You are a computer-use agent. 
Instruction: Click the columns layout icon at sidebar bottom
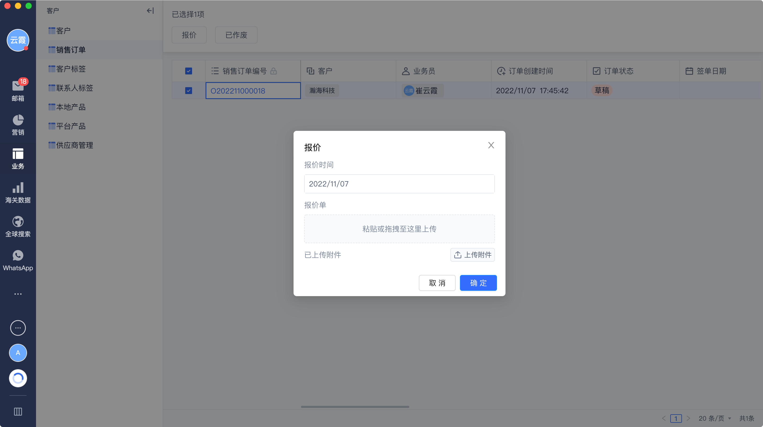[x=18, y=411]
